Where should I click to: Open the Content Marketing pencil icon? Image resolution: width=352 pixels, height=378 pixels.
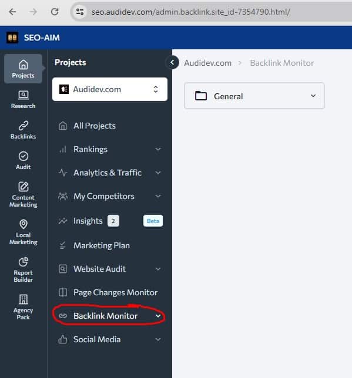pos(23,187)
